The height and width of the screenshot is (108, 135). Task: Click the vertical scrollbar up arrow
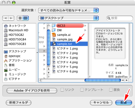49,69
